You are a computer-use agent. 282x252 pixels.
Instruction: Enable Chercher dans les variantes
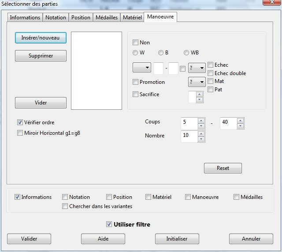(65, 206)
